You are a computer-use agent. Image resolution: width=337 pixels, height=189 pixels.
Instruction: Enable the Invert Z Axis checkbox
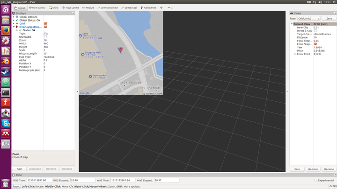(x=315, y=31)
